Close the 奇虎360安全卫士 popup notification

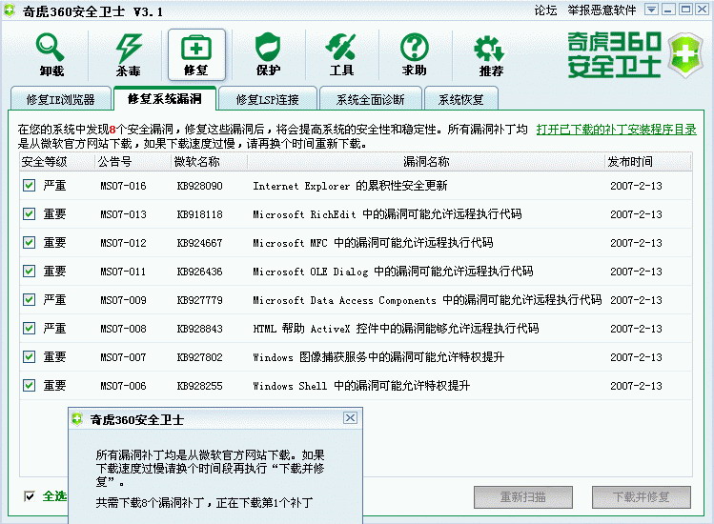click(x=350, y=418)
